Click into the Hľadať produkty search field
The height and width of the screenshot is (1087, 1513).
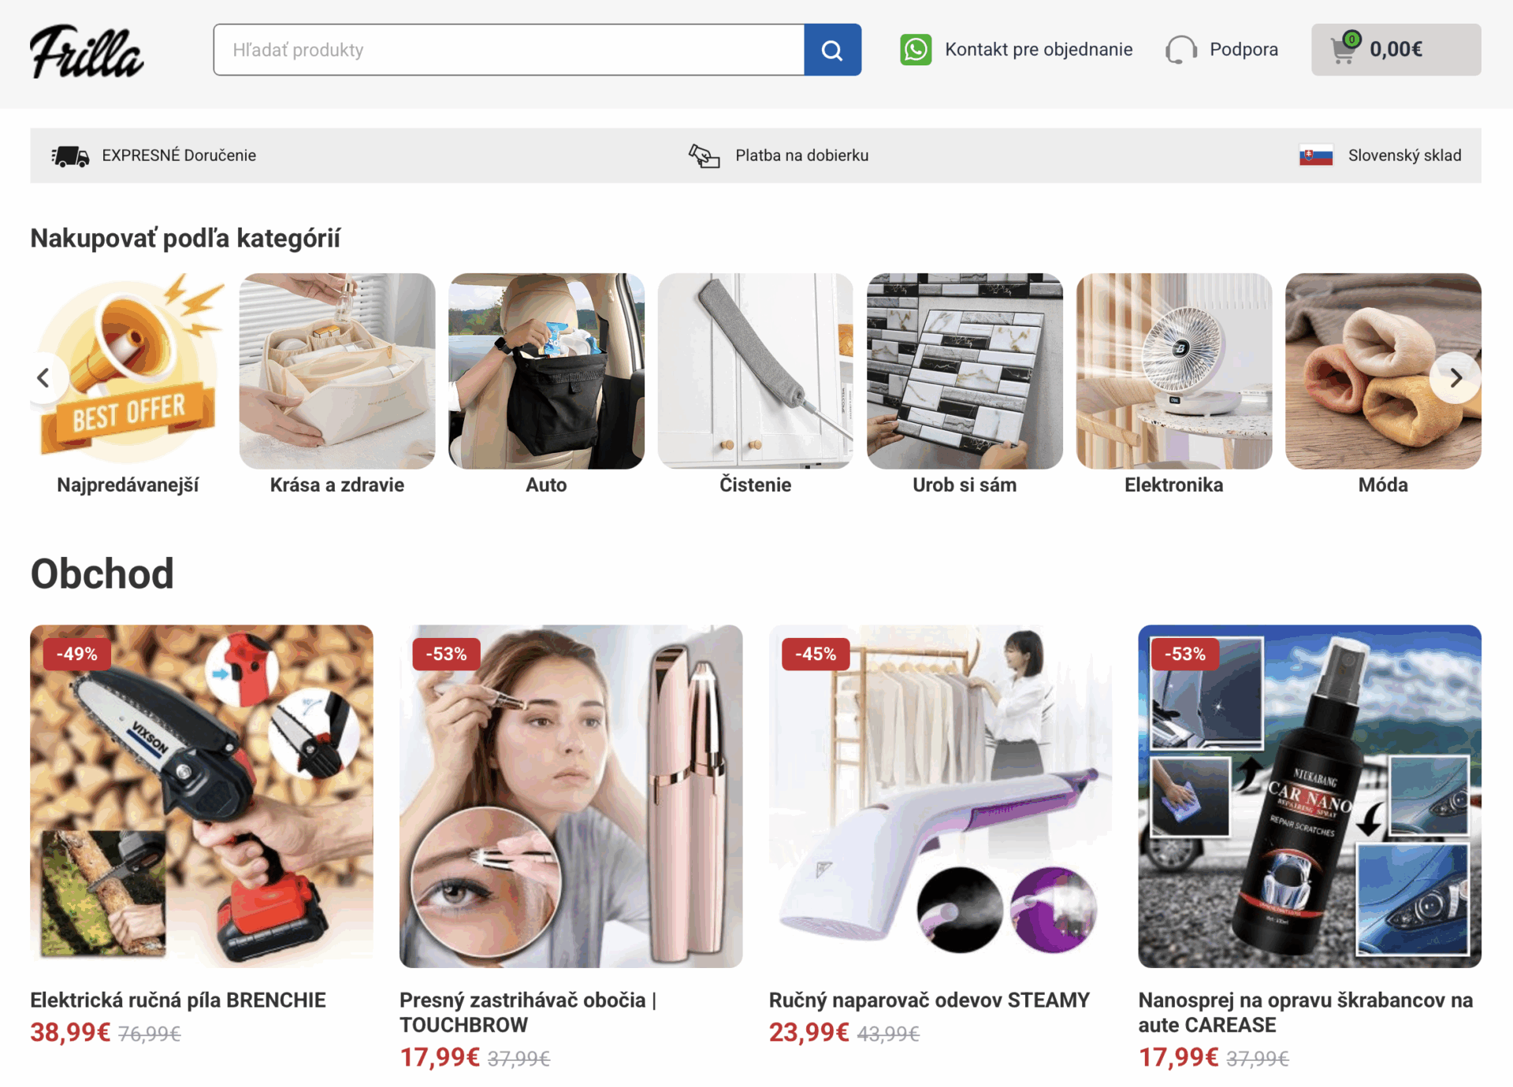coord(509,50)
